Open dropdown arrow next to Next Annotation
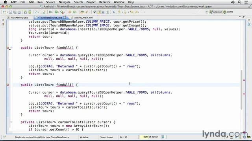The height and width of the screenshot is (141, 252). (122, 12)
